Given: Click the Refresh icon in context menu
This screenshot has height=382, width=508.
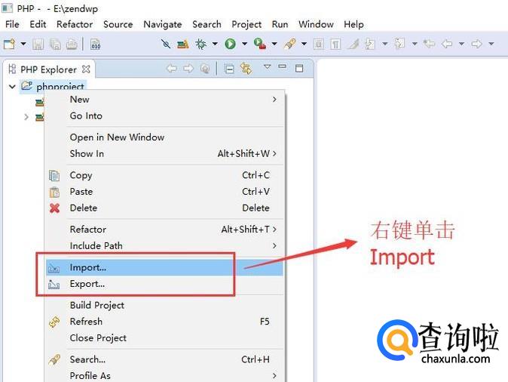Looking at the screenshot, I should (54, 322).
